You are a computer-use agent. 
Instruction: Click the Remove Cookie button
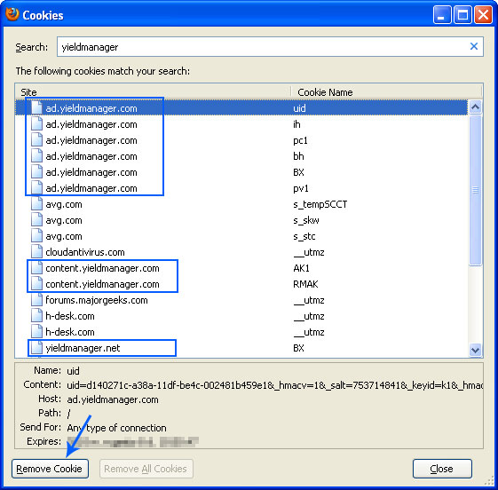point(50,469)
